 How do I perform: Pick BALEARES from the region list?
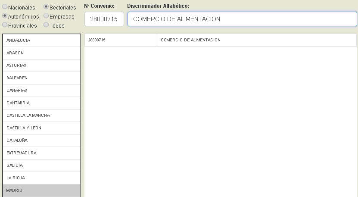[41, 78]
